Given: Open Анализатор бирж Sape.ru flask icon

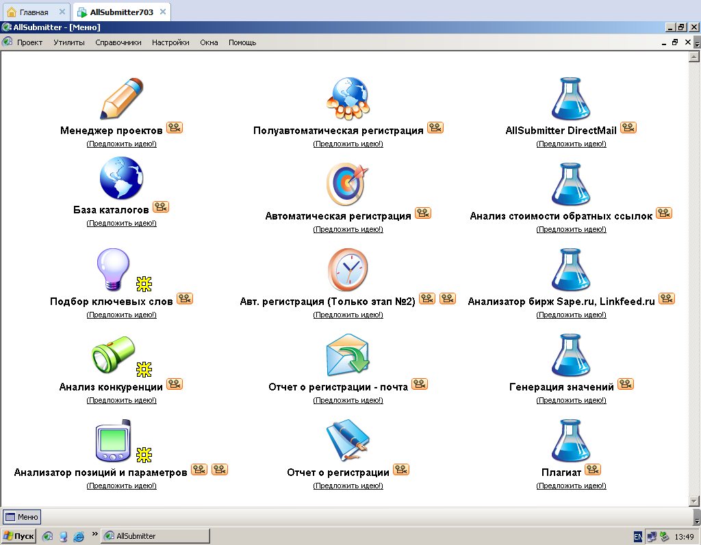Looking at the screenshot, I should point(571,269).
